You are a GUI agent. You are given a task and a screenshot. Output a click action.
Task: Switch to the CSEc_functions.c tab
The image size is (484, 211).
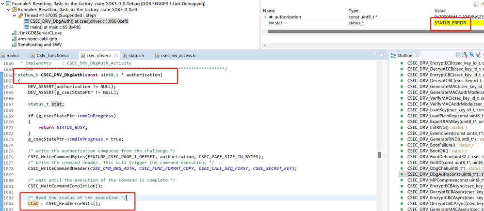click(x=49, y=56)
